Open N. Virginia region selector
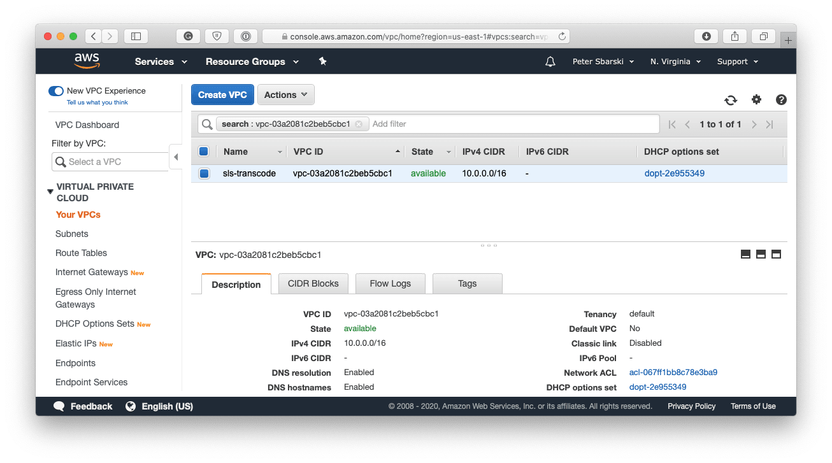The height and width of the screenshot is (463, 832). pyautogui.click(x=675, y=62)
